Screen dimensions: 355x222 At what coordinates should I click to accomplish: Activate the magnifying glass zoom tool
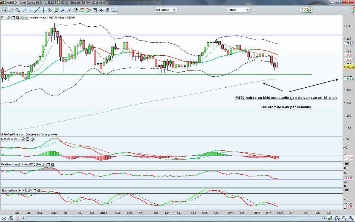point(17,10)
